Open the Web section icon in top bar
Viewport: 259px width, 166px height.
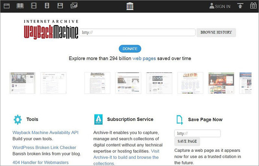(7, 6)
